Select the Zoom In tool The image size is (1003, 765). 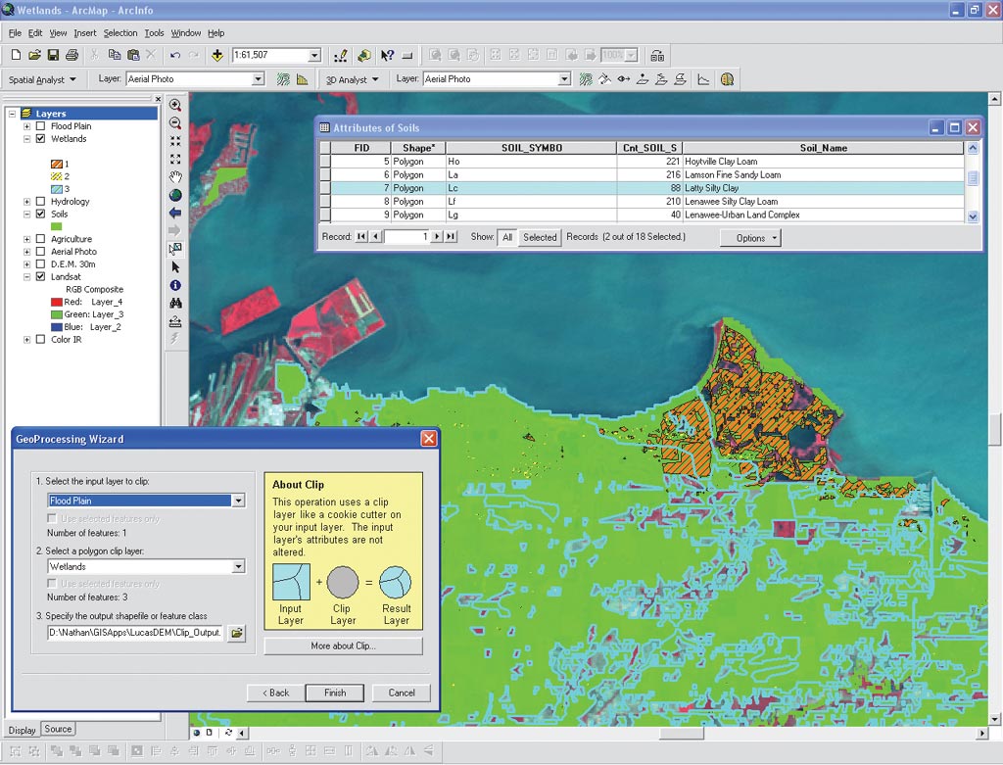tap(175, 105)
